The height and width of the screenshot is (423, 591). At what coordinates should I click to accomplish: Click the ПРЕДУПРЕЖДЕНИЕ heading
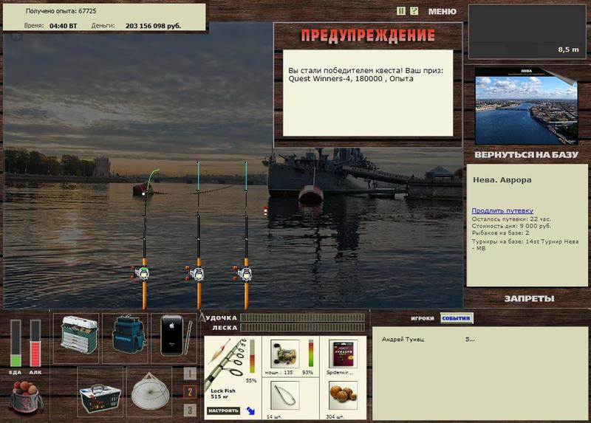368,35
